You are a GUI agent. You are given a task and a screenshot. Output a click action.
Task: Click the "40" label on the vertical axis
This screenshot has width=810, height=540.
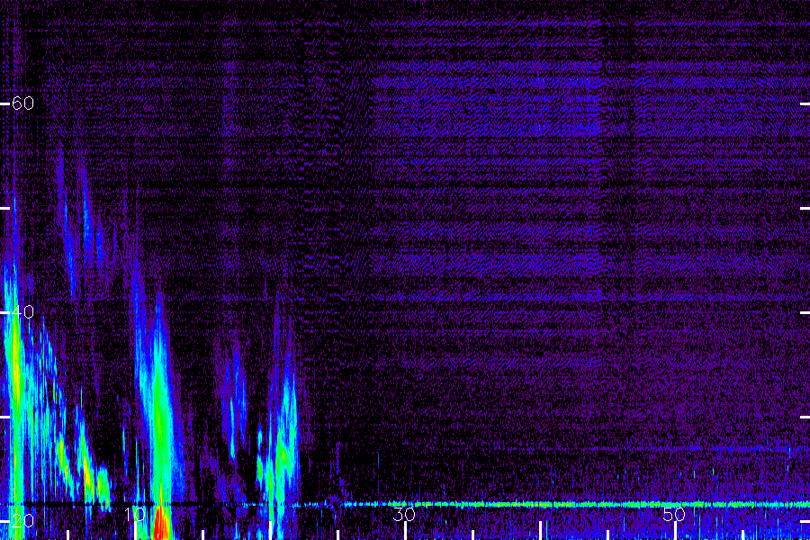click(22, 312)
